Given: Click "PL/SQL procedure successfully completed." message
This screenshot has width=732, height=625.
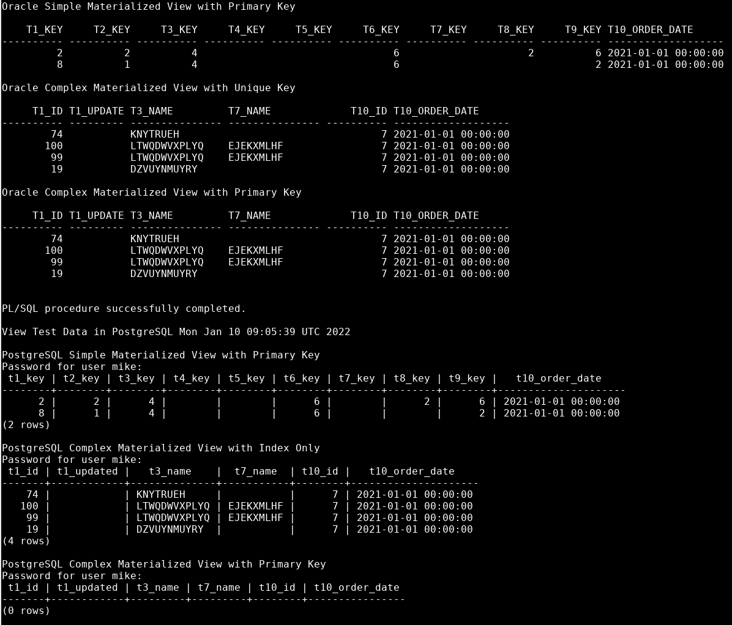Looking at the screenshot, I should [x=124, y=309].
